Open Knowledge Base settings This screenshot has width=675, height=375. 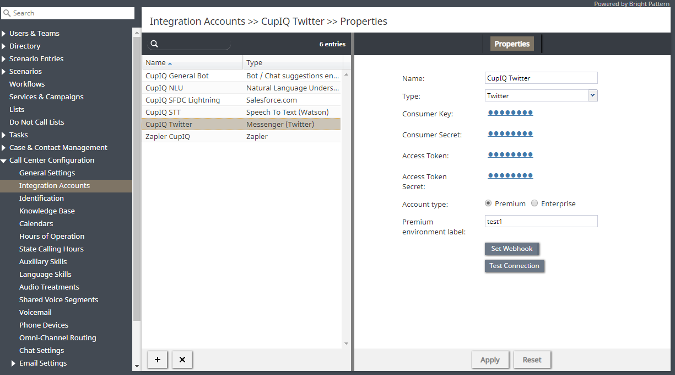[x=47, y=211]
